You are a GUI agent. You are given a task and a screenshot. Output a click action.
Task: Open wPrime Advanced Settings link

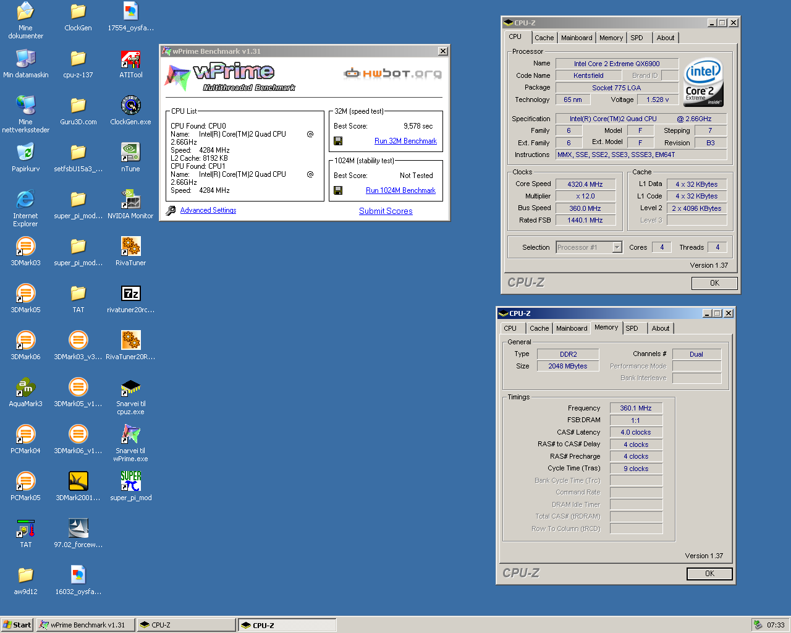[208, 210]
